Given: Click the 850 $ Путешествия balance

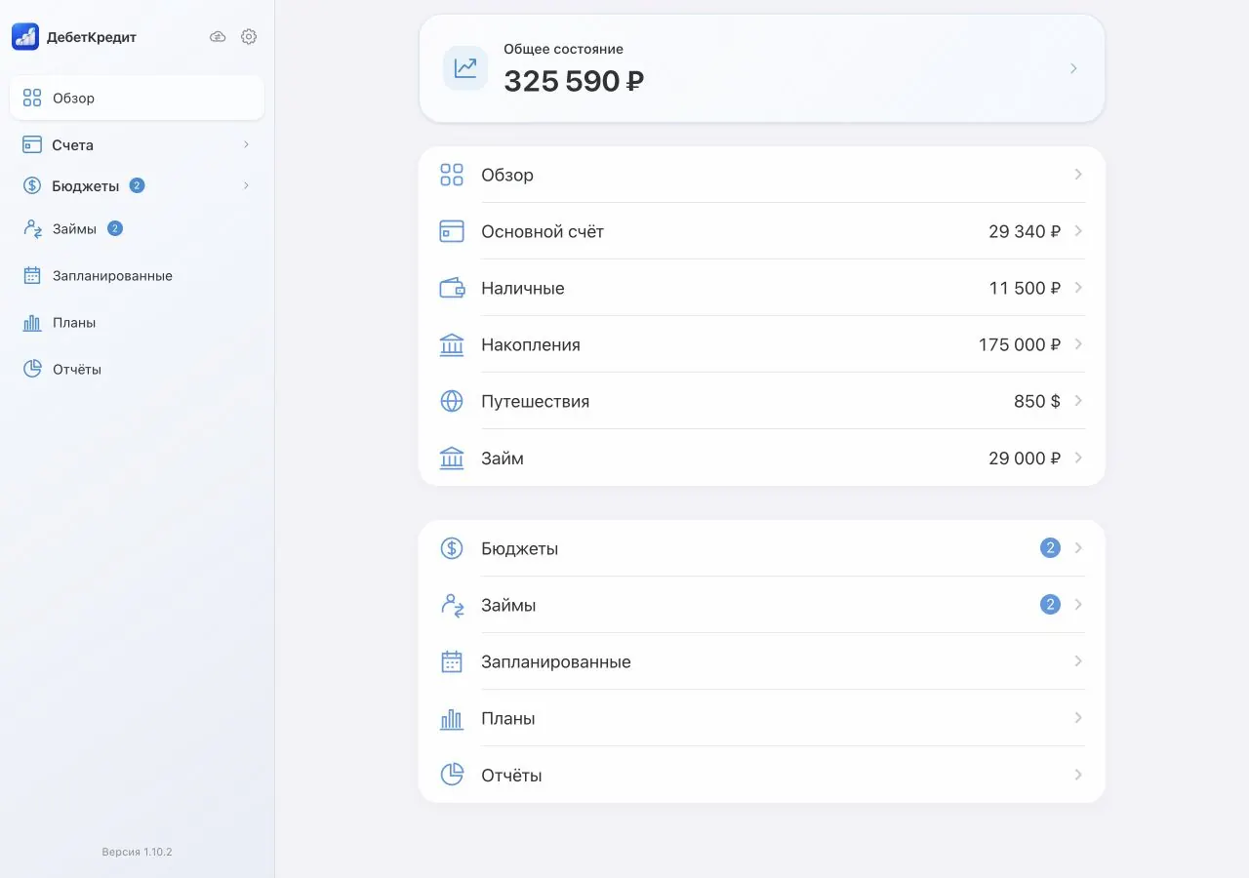Looking at the screenshot, I should [x=1037, y=401].
